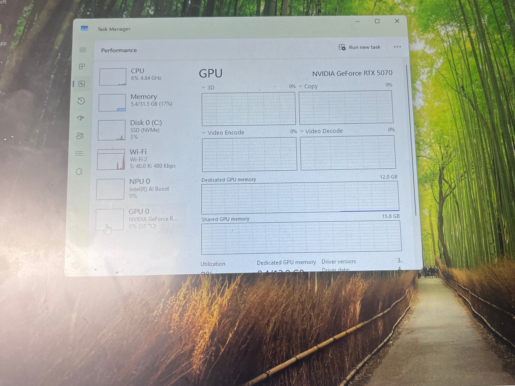The width and height of the screenshot is (515, 386).
Task: Click the Memory mini graph thumbnail
Action: tap(112, 103)
